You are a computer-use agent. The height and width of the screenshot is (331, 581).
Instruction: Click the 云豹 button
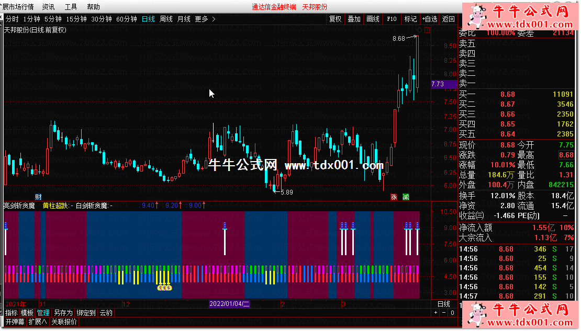coord(106,313)
